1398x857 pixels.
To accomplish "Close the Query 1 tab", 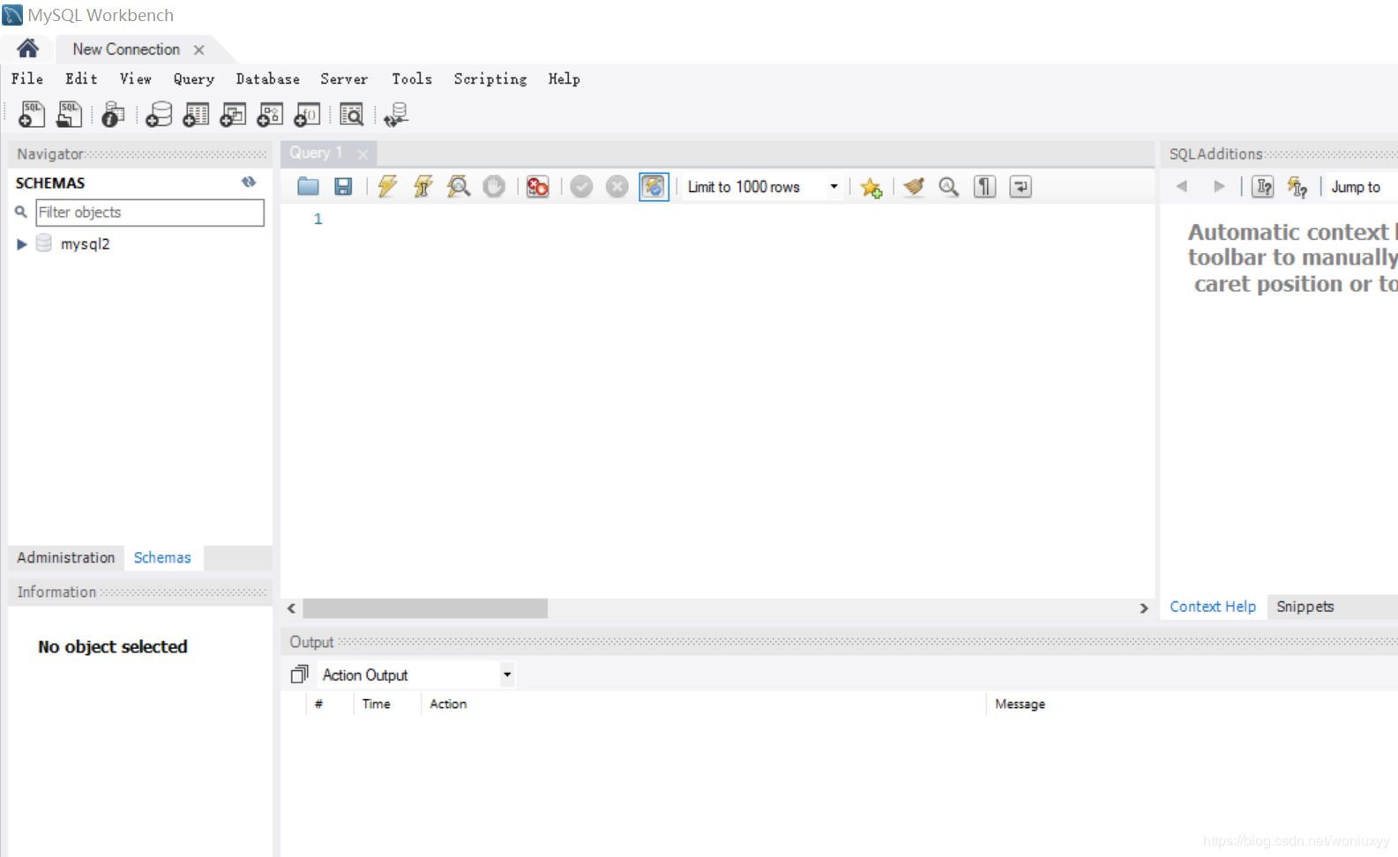I will [x=363, y=153].
